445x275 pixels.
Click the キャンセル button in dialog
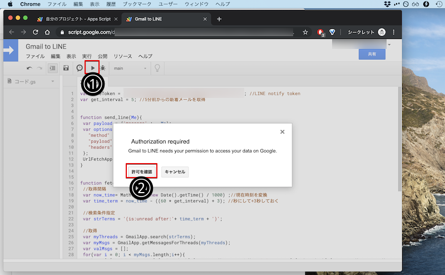(175, 171)
